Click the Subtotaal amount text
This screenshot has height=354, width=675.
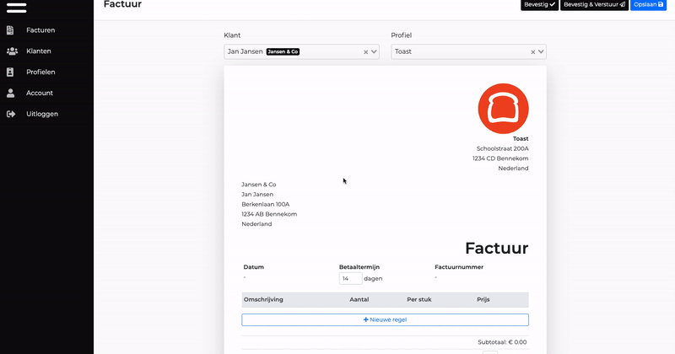(502, 342)
